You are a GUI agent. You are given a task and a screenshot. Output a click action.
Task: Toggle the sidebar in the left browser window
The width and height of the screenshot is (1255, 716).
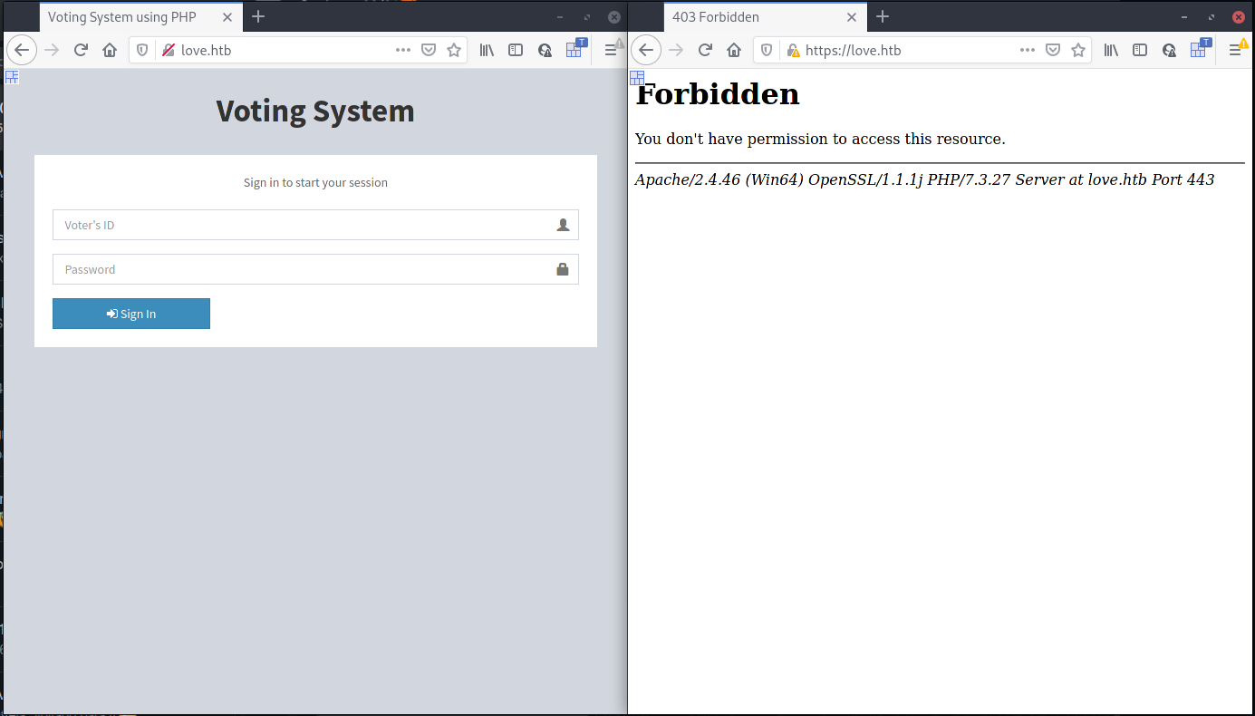516,51
